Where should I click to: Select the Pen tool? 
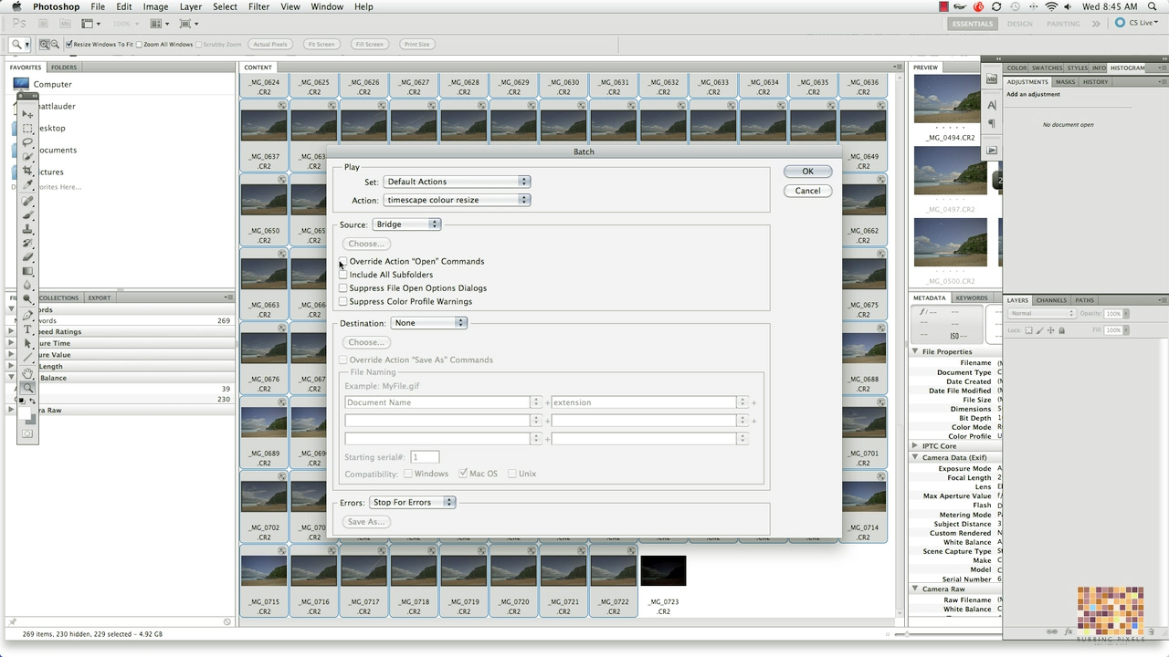(28, 316)
